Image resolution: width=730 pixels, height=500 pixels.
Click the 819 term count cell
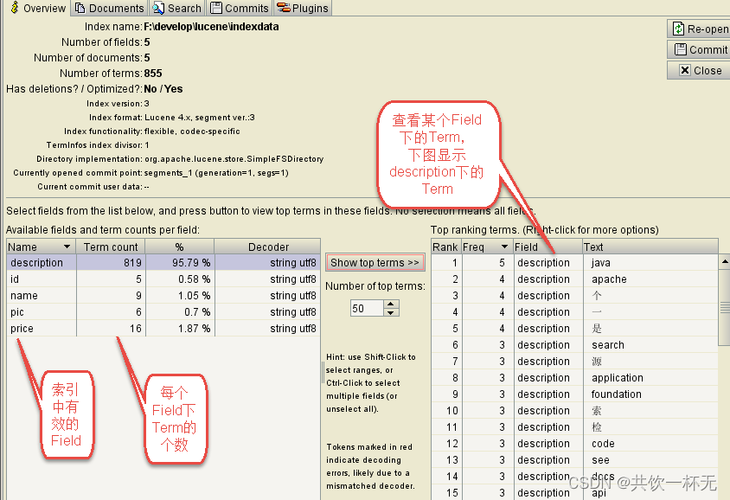click(111, 263)
